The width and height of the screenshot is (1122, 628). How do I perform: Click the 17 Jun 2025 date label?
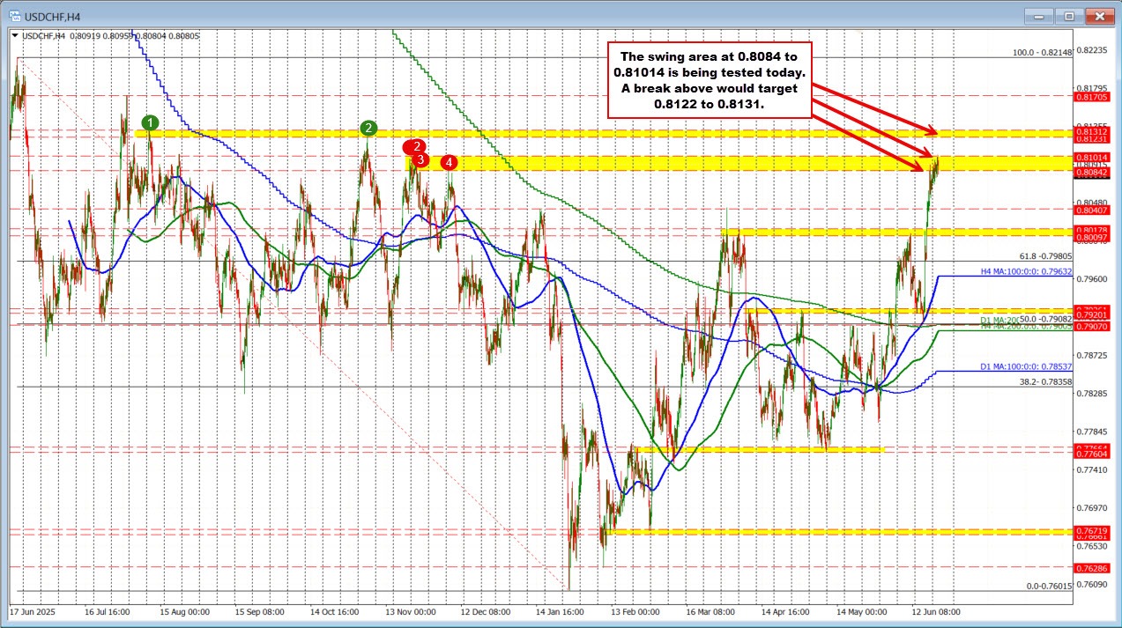33,610
